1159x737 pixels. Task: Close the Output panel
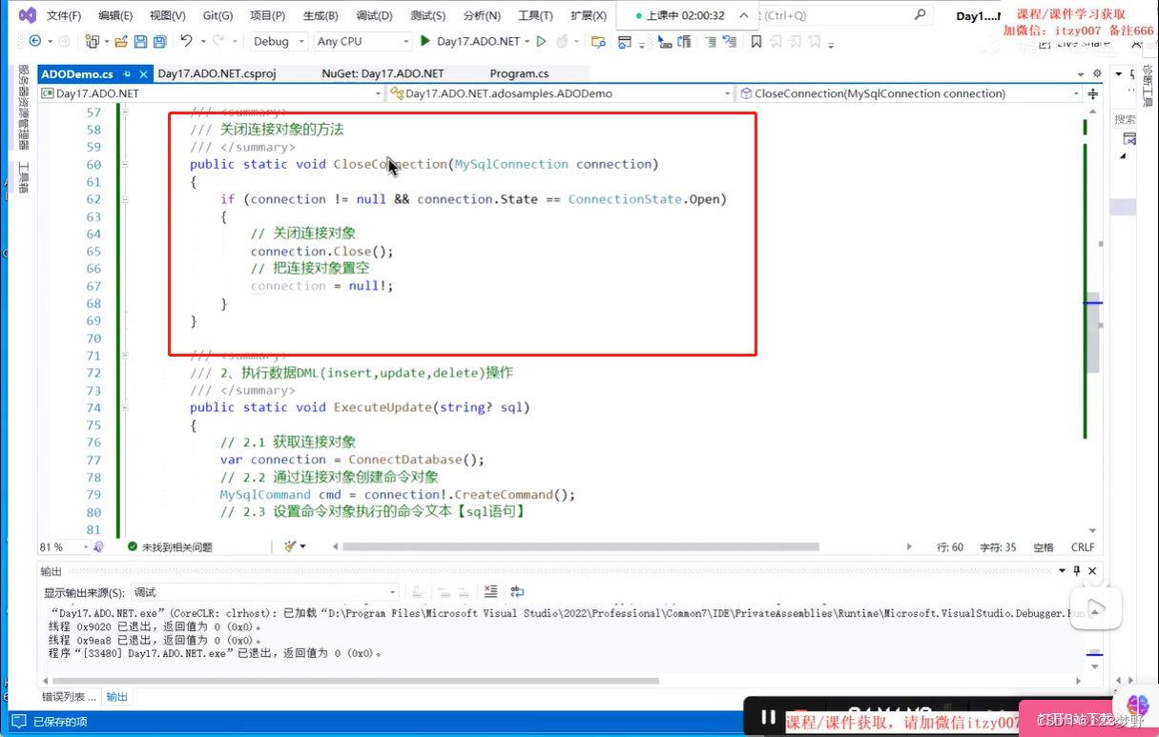pos(1092,571)
